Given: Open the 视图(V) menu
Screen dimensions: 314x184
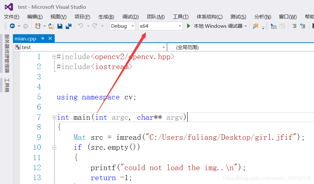Looking at the screenshot, I should tap(59, 16).
